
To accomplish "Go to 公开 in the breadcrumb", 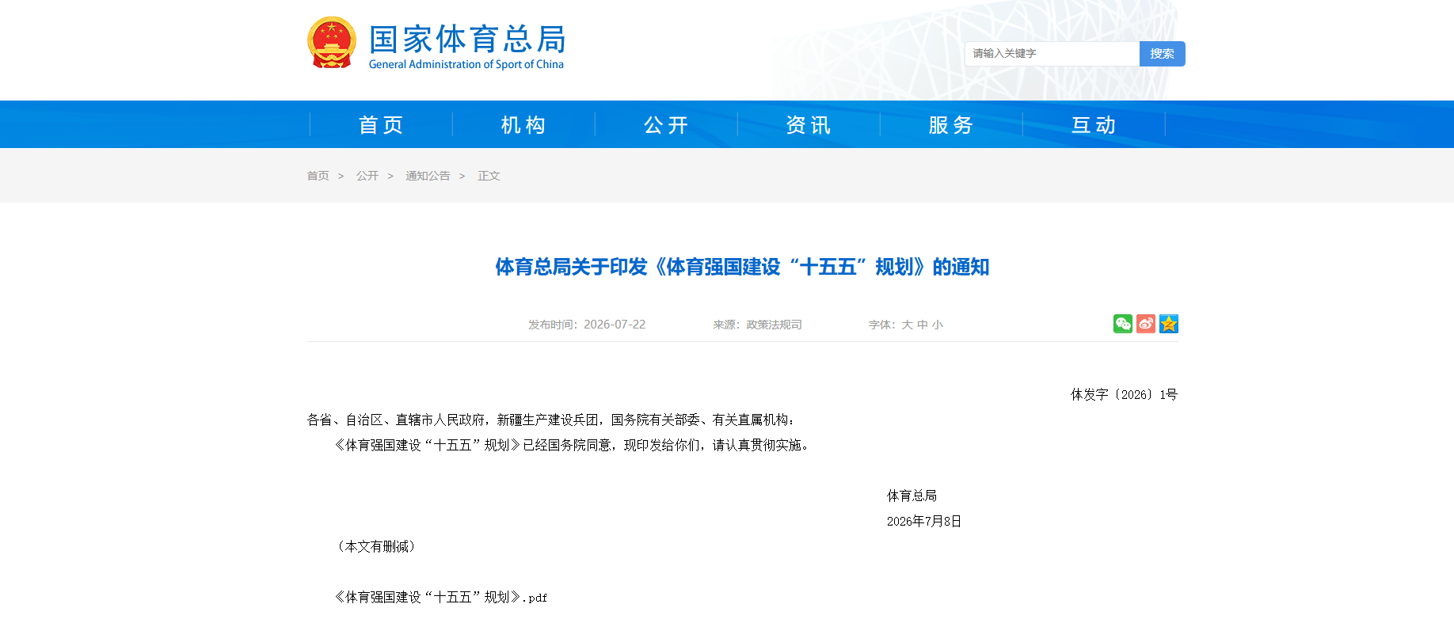I will [367, 176].
